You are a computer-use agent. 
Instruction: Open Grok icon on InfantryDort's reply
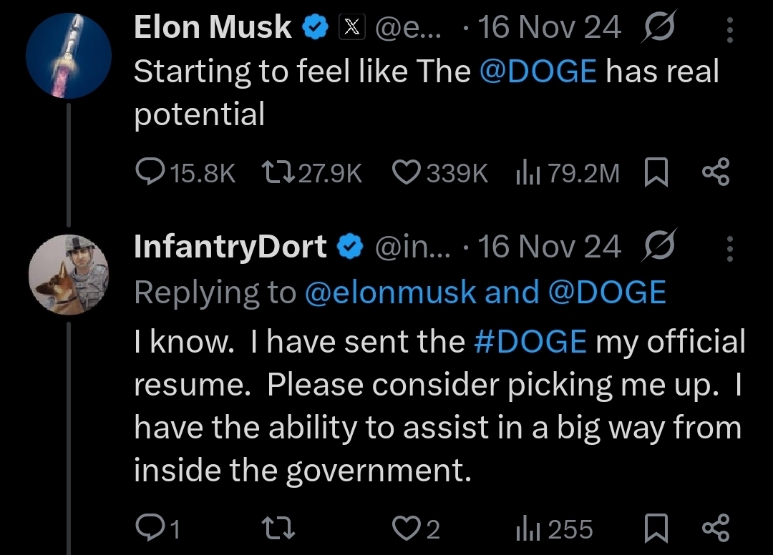(x=658, y=247)
